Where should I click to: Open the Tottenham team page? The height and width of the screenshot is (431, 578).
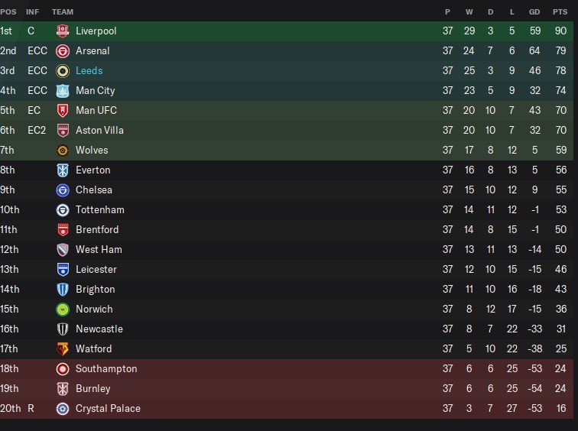point(99,210)
